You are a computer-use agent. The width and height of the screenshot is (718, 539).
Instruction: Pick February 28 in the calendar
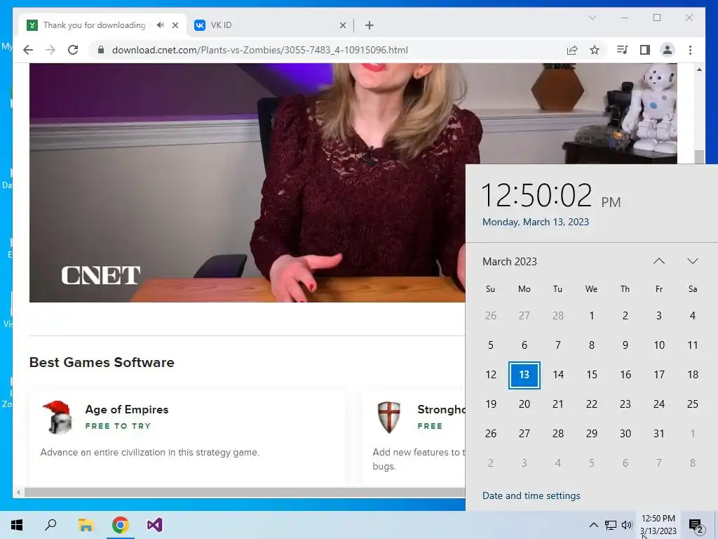(x=557, y=316)
